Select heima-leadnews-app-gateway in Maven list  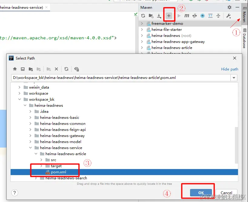coord(178,42)
